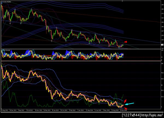Click the '21 Sep 2014' date label
The height and width of the screenshot is (118, 164).
(89, 110)
